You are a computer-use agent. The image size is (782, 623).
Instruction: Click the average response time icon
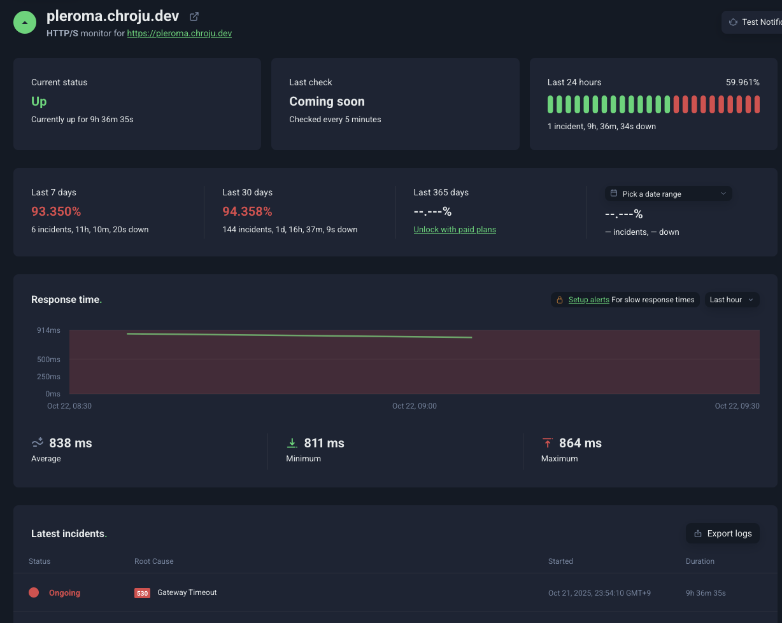pyautogui.click(x=38, y=443)
